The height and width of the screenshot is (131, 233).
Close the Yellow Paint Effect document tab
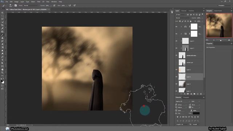tap(49, 9)
